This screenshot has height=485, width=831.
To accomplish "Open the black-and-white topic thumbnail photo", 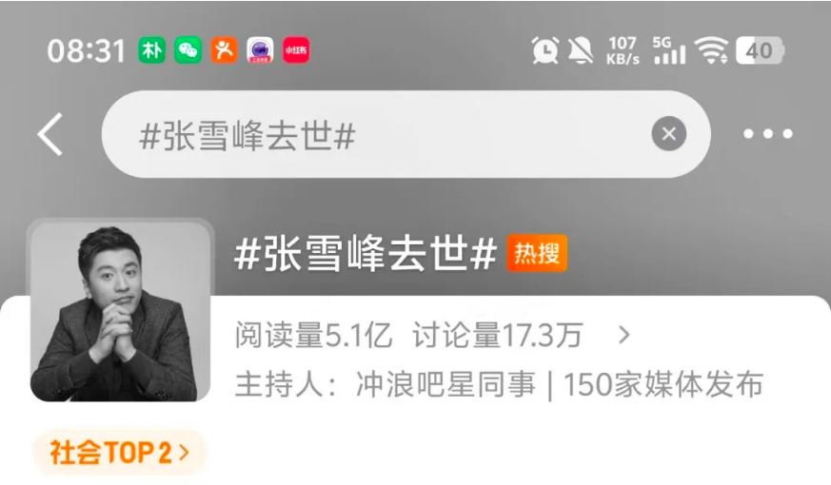I will pos(121,311).
